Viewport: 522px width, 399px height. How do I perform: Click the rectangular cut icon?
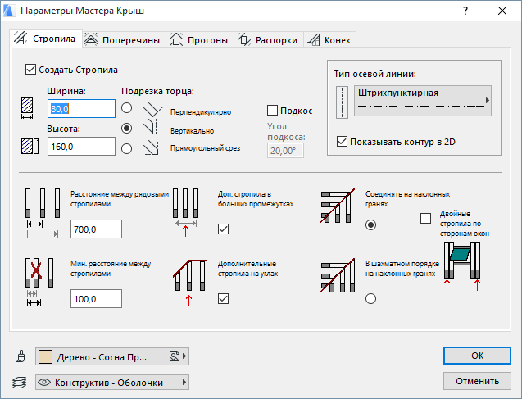coord(152,148)
